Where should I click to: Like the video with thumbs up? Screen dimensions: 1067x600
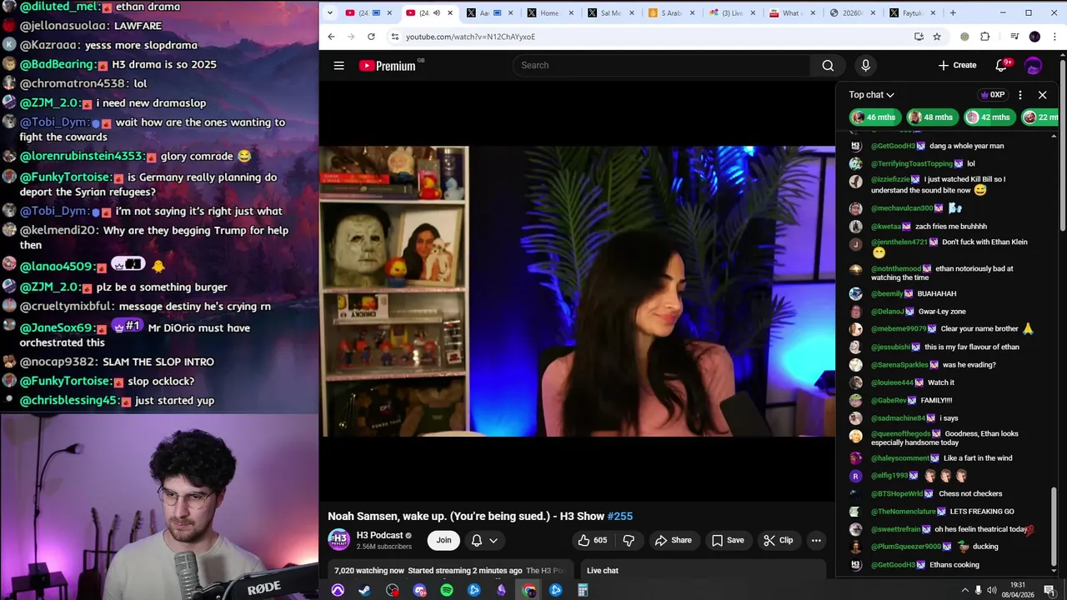click(593, 540)
